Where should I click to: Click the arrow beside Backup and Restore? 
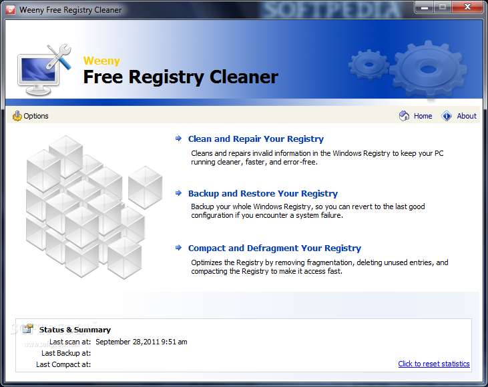point(179,193)
